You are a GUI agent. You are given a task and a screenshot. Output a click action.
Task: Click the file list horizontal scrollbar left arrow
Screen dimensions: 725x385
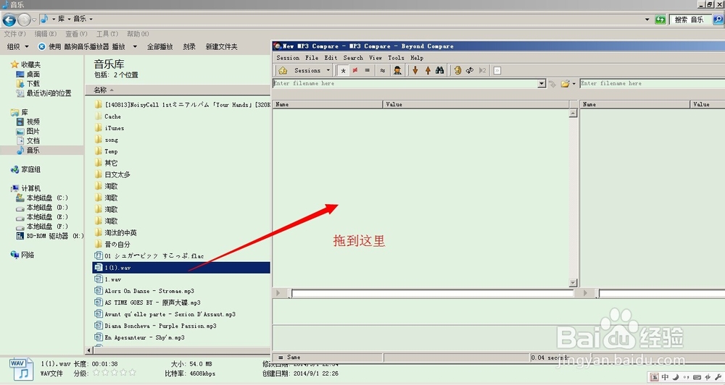point(89,350)
